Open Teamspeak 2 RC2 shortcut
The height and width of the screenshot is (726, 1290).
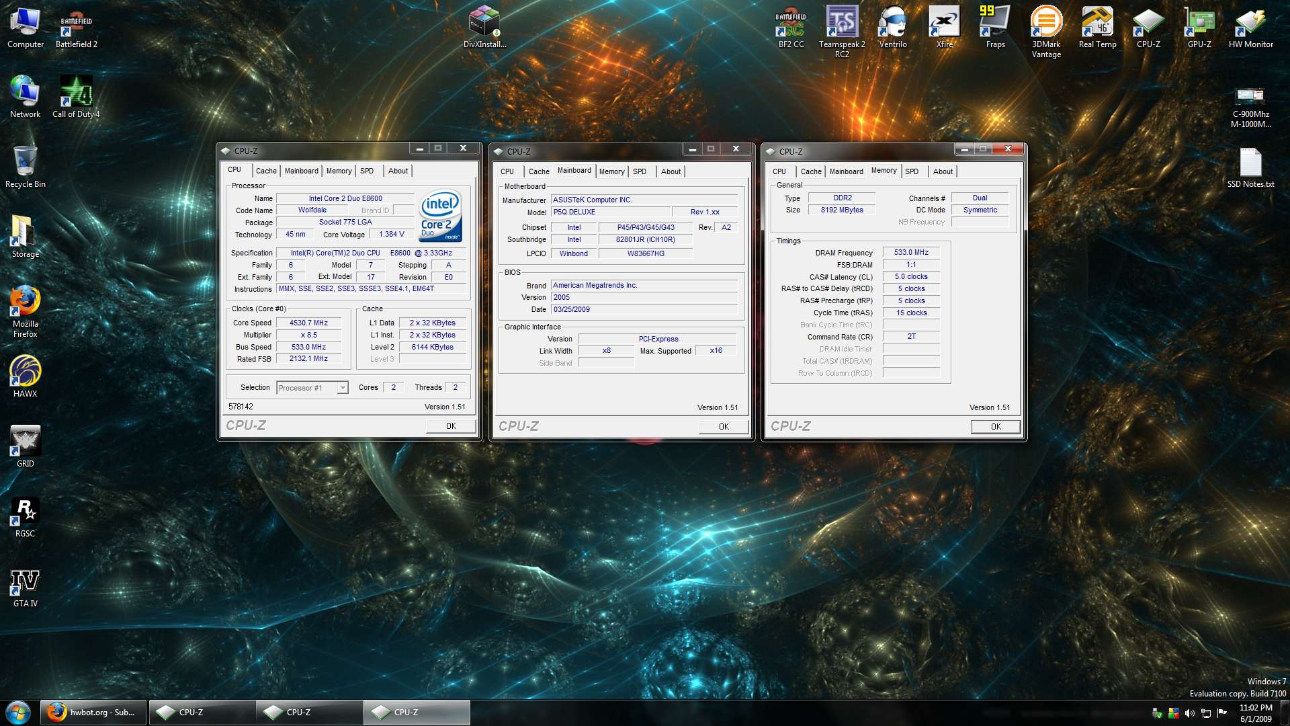(x=842, y=32)
